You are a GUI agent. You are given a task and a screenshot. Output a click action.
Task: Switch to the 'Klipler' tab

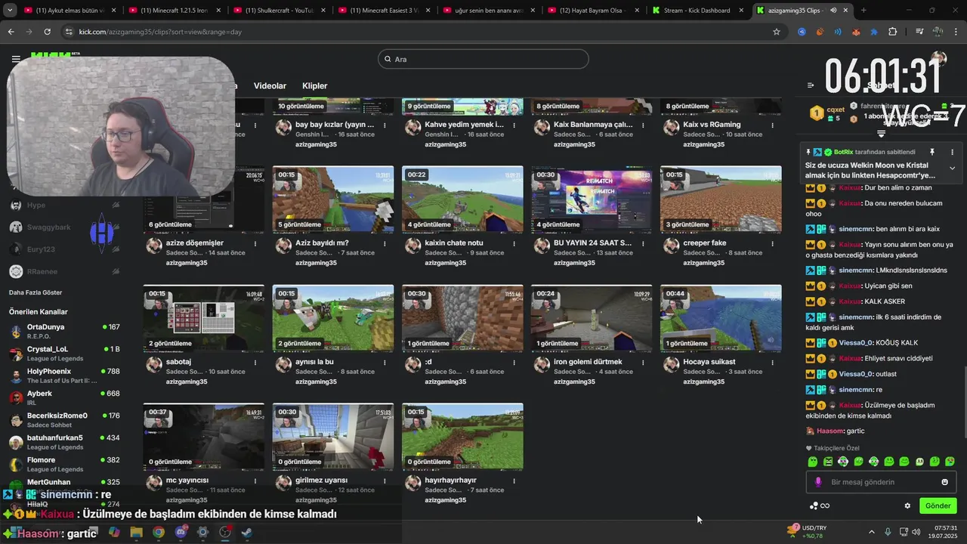[315, 86]
